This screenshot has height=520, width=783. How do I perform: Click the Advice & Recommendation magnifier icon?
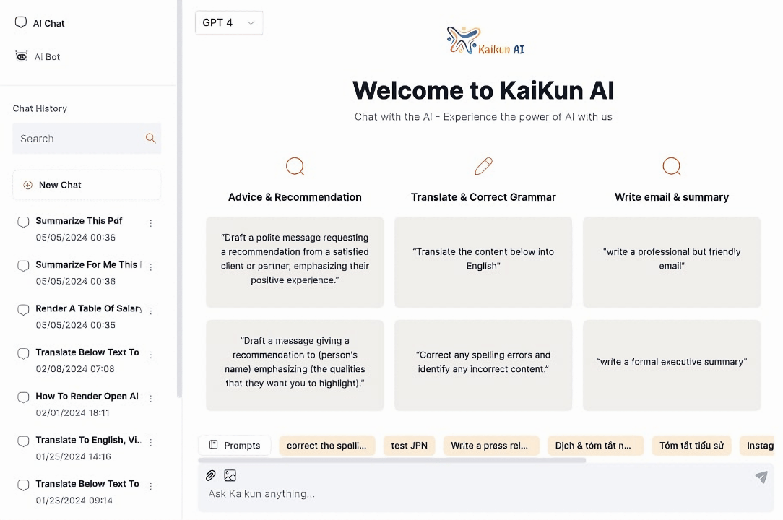pyautogui.click(x=295, y=166)
